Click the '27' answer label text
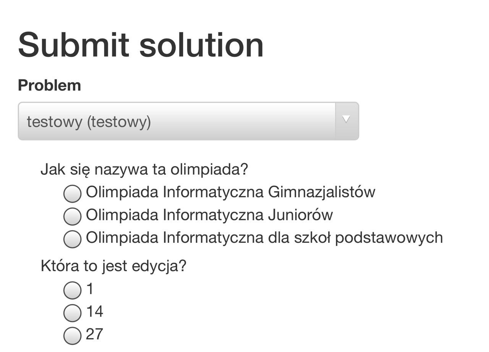This screenshot has width=489, height=352. point(95,334)
